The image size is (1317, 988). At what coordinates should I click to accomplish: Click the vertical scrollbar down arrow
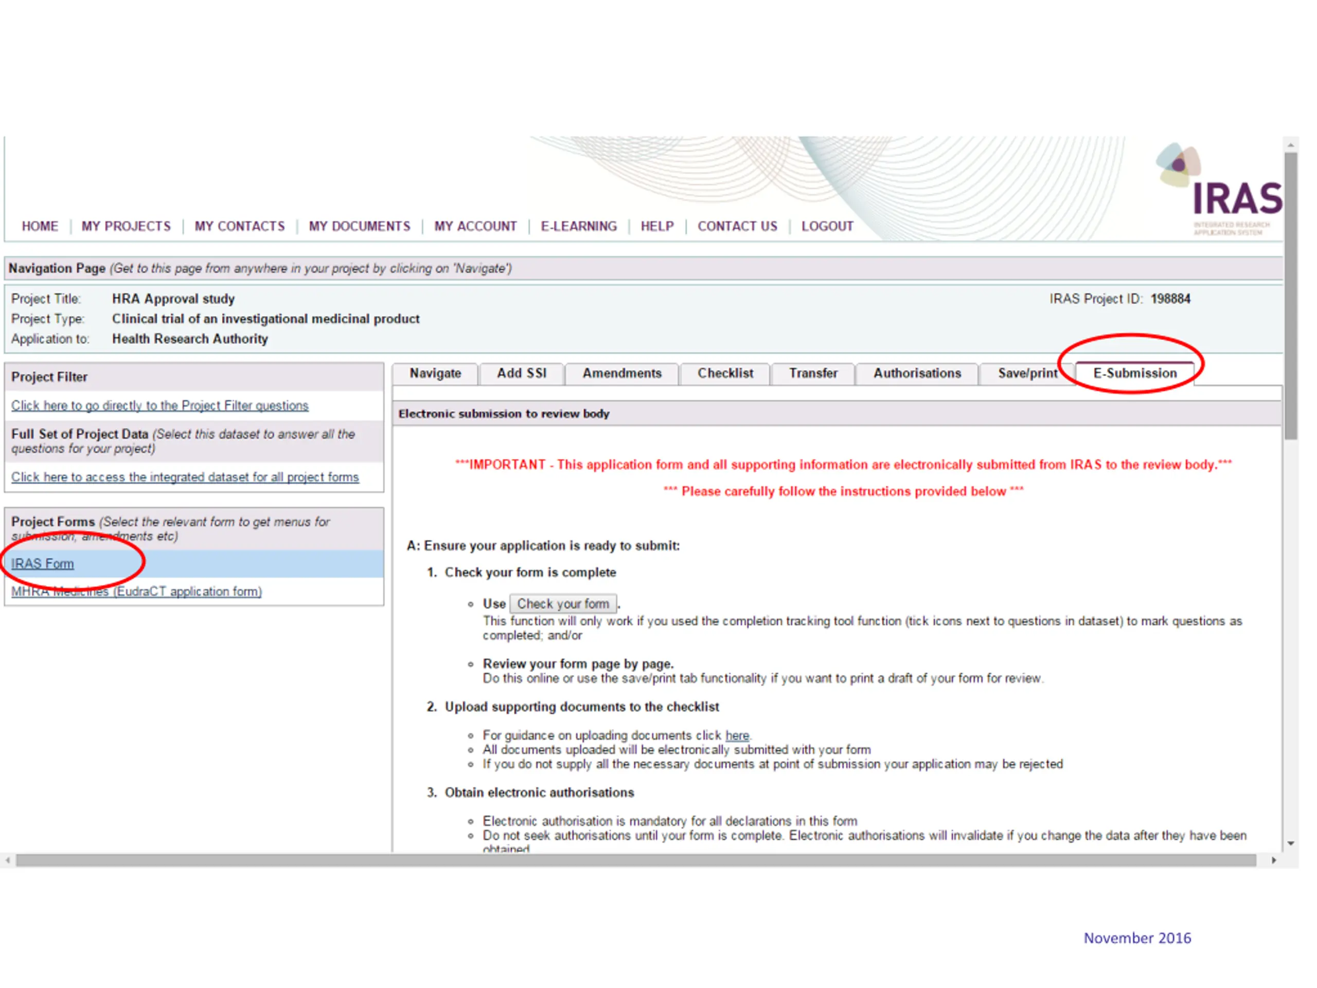point(1290,843)
